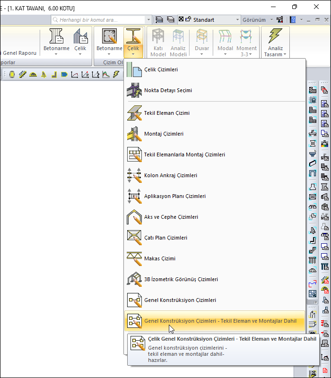Click blue funnel icon in right toolbar
Screen dimensions: 331x378
click(313, 154)
